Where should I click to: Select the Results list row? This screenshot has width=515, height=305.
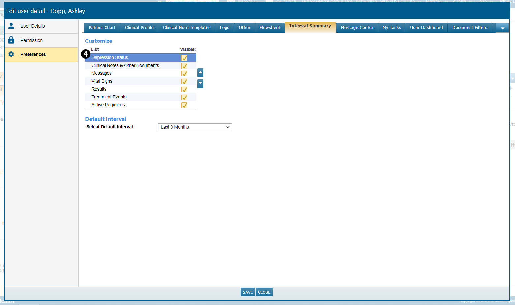pyautogui.click(x=99, y=89)
